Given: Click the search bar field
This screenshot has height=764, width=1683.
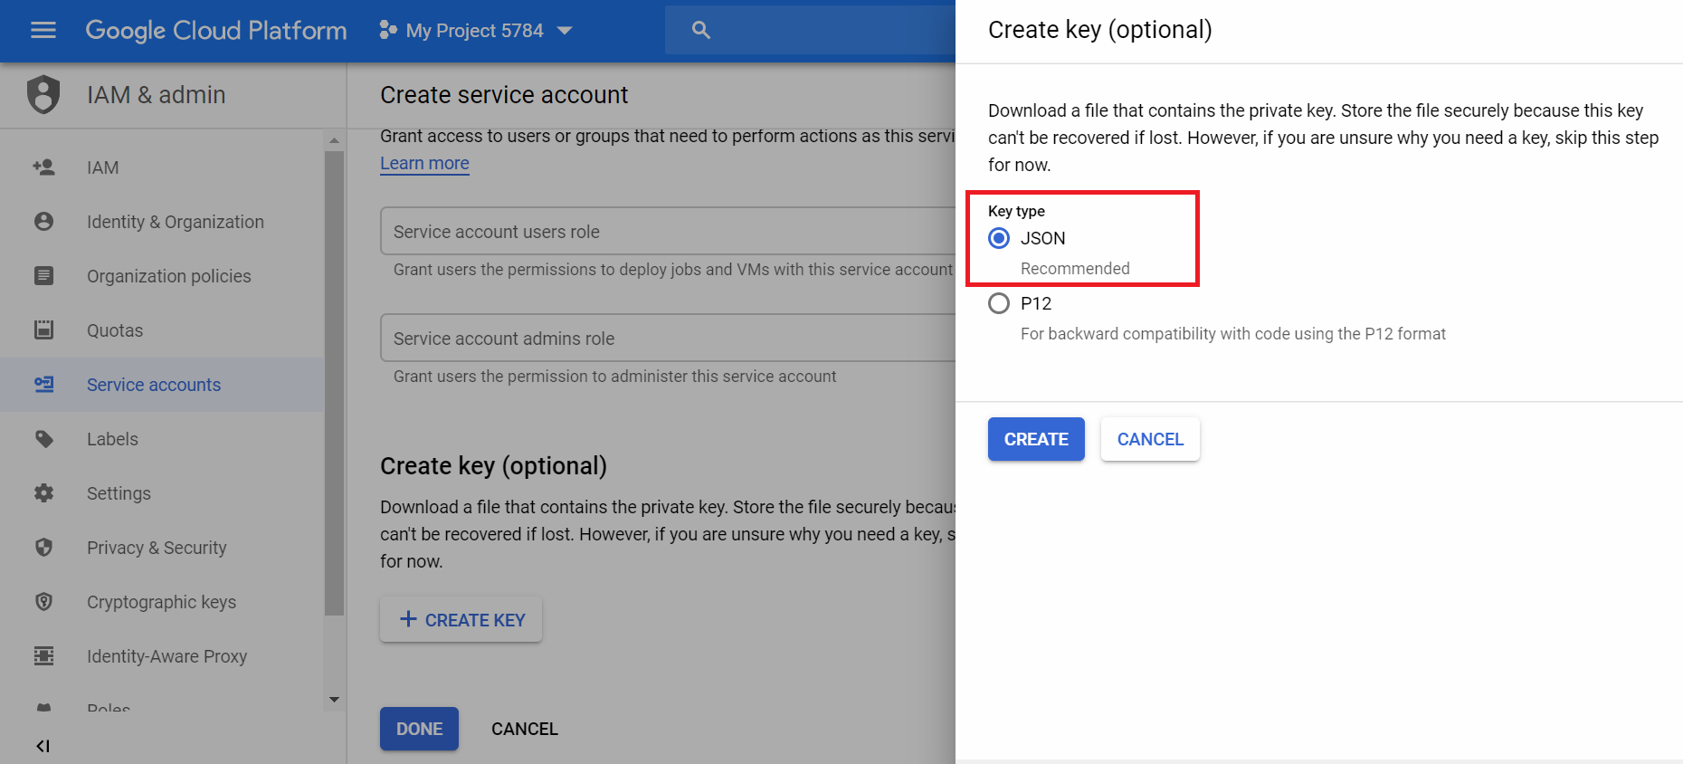Looking at the screenshot, I should point(810,30).
